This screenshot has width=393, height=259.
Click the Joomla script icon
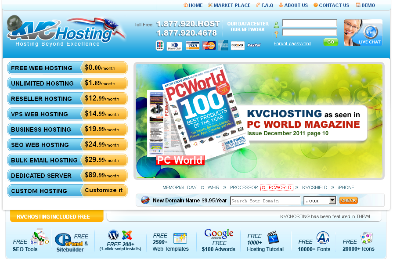point(127,235)
